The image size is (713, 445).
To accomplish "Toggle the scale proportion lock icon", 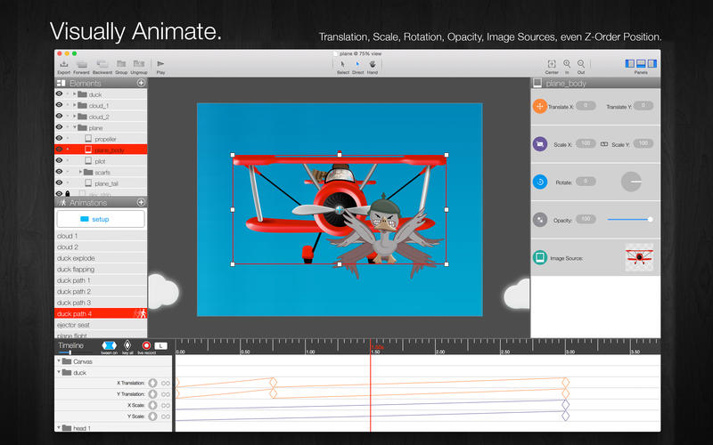I will pos(604,144).
